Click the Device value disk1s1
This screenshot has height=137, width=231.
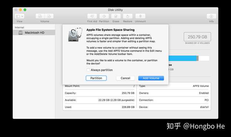(x=204, y=107)
